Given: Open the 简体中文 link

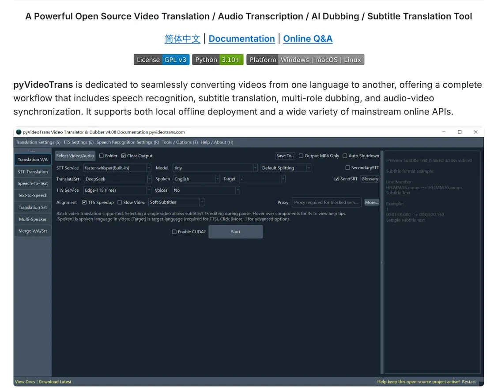Looking at the screenshot, I should pyautogui.click(x=182, y=39).
